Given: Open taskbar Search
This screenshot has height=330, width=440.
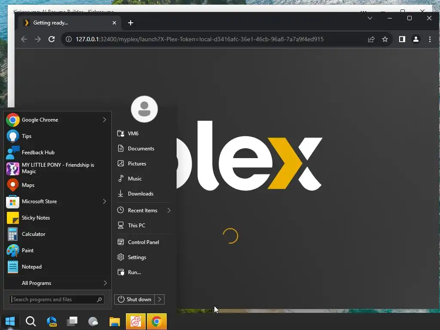Looking at the screenshot, I should [x=31, y=321].
